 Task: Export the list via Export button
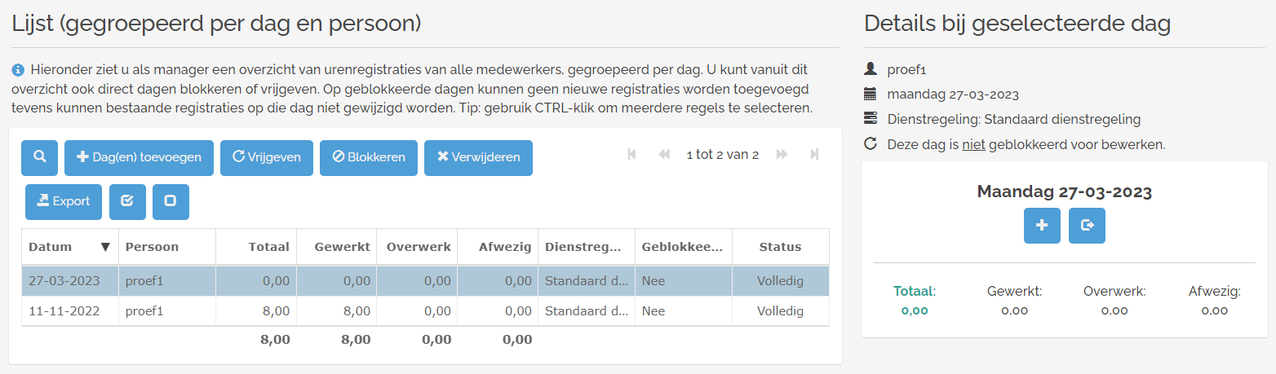click(x=64, y=202)
